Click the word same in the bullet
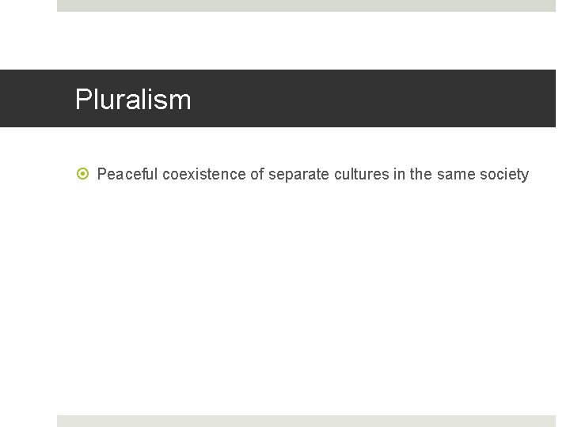The image size is (570, 427). [456, 175]
